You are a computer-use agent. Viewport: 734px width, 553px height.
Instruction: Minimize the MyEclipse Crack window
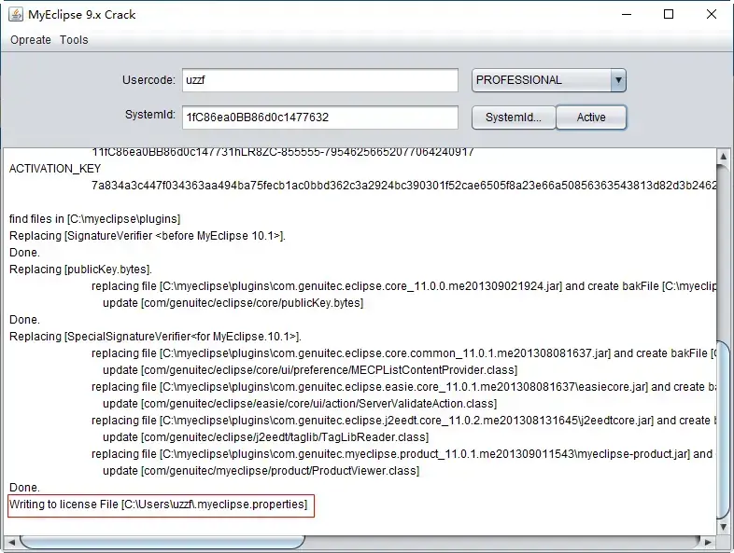pyautogui.click(x=627, y=15)
